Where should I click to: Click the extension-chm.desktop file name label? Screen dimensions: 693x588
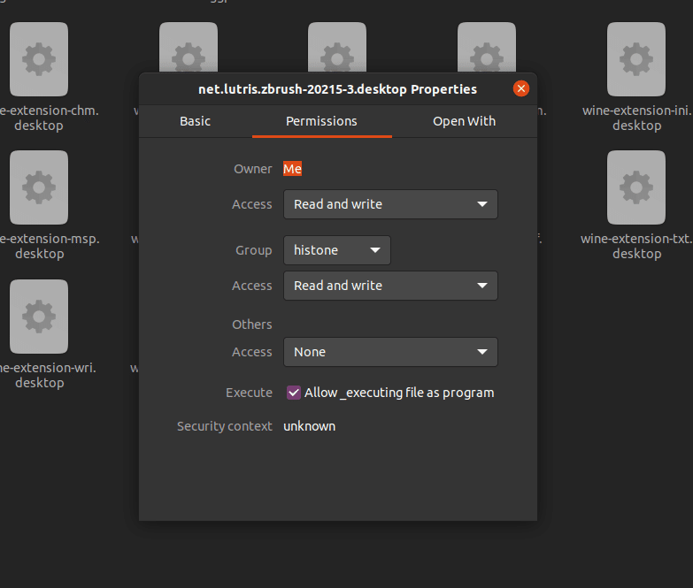click(x=49, y=118)
